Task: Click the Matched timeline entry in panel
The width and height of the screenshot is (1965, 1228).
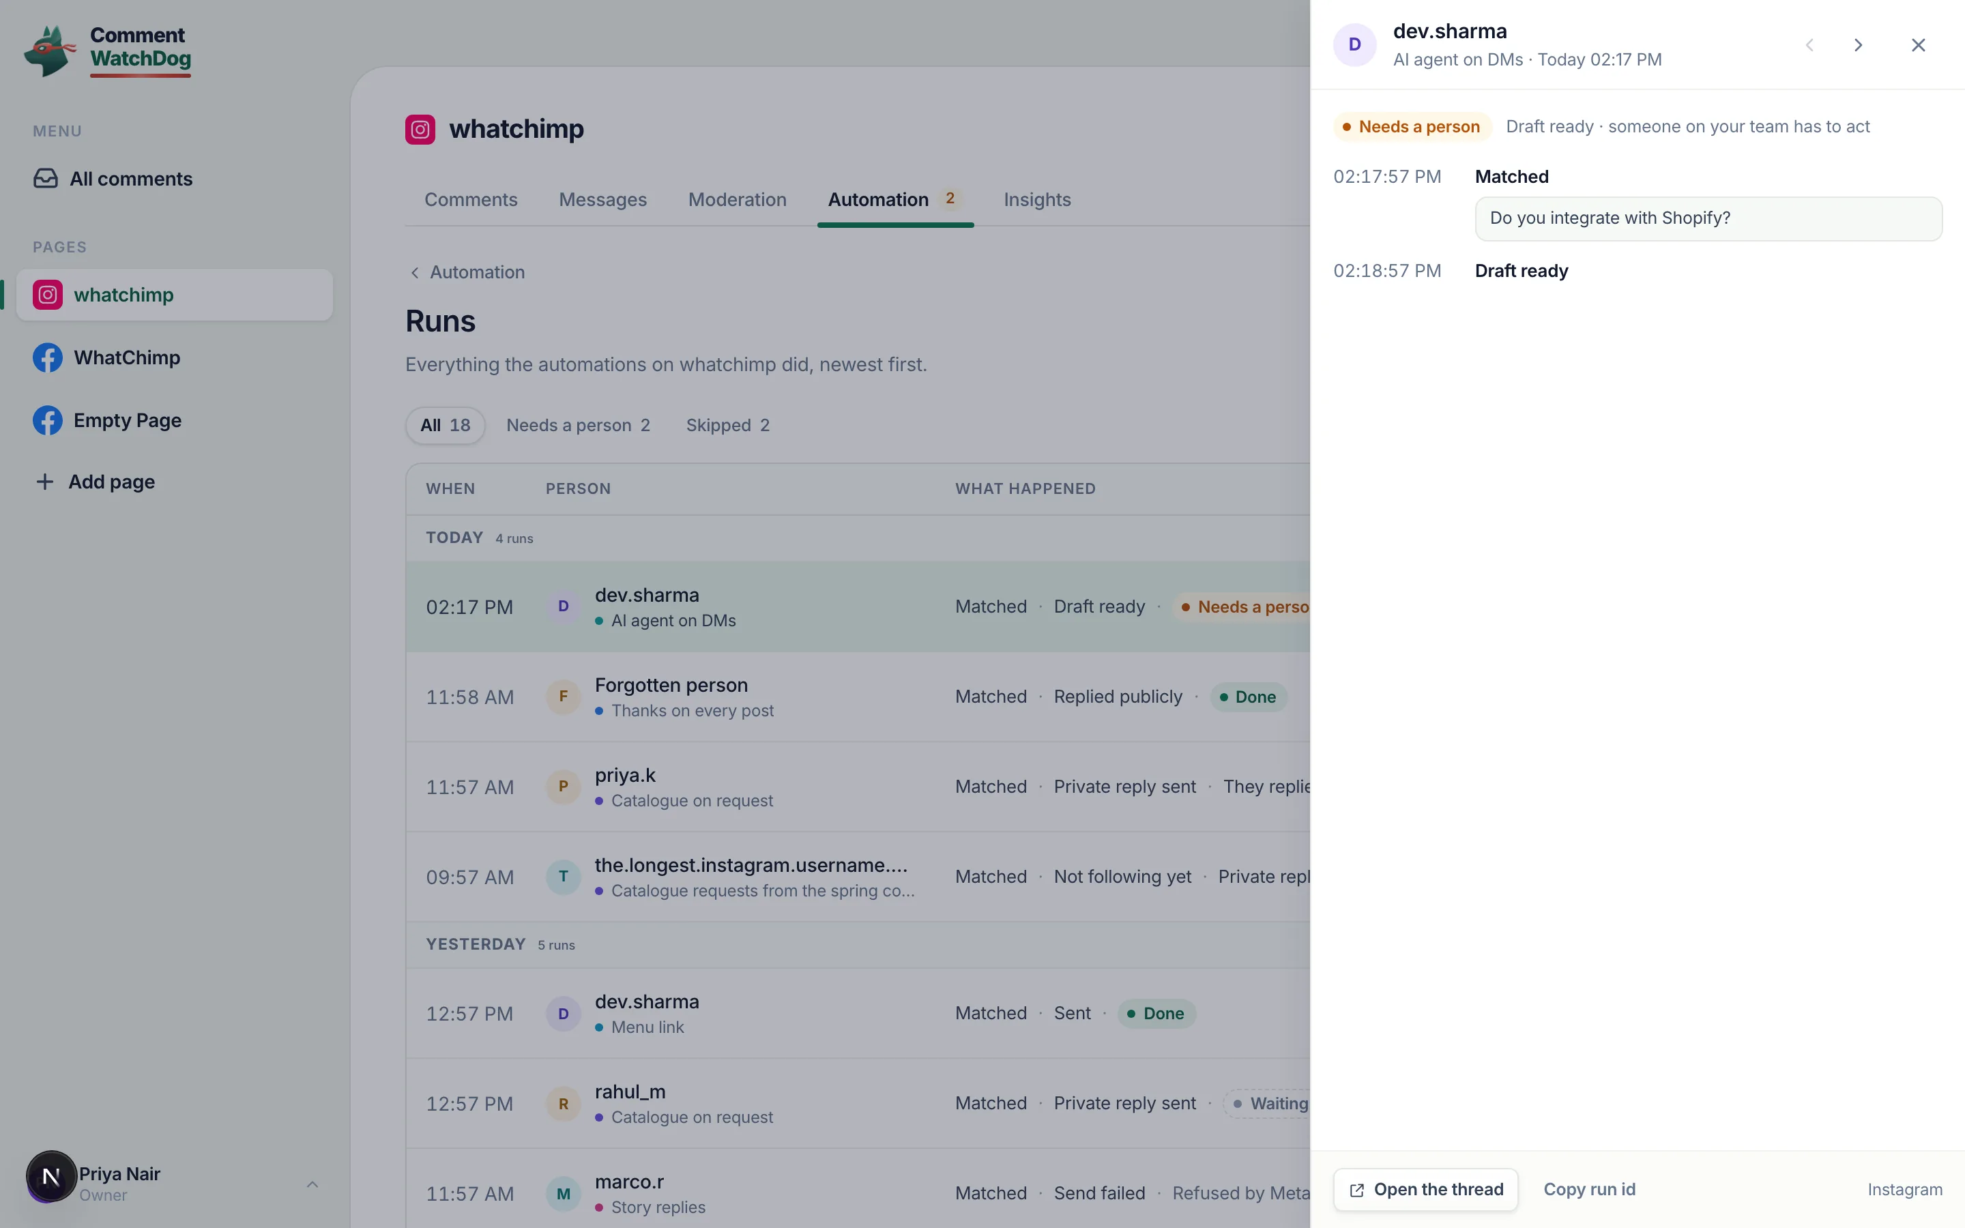Action: [x=1512, y=177]
